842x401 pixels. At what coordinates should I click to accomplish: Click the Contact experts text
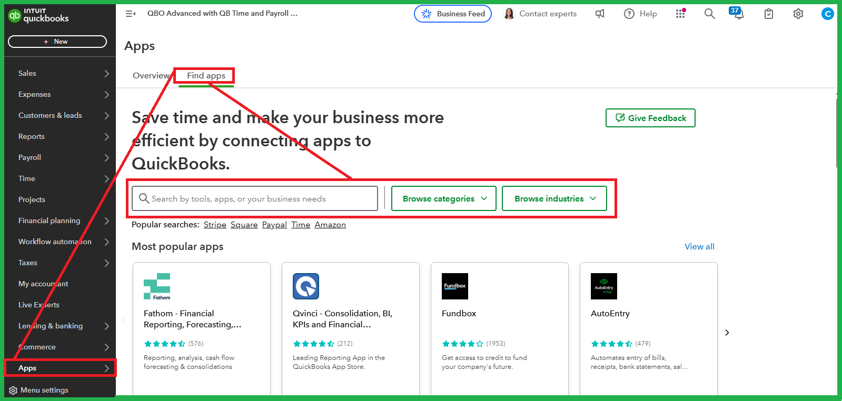tap(548, 14)
